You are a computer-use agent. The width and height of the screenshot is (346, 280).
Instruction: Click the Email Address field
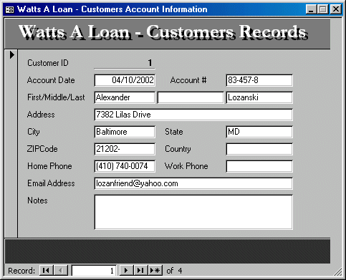pyautogui.click(x=193, y=183)
